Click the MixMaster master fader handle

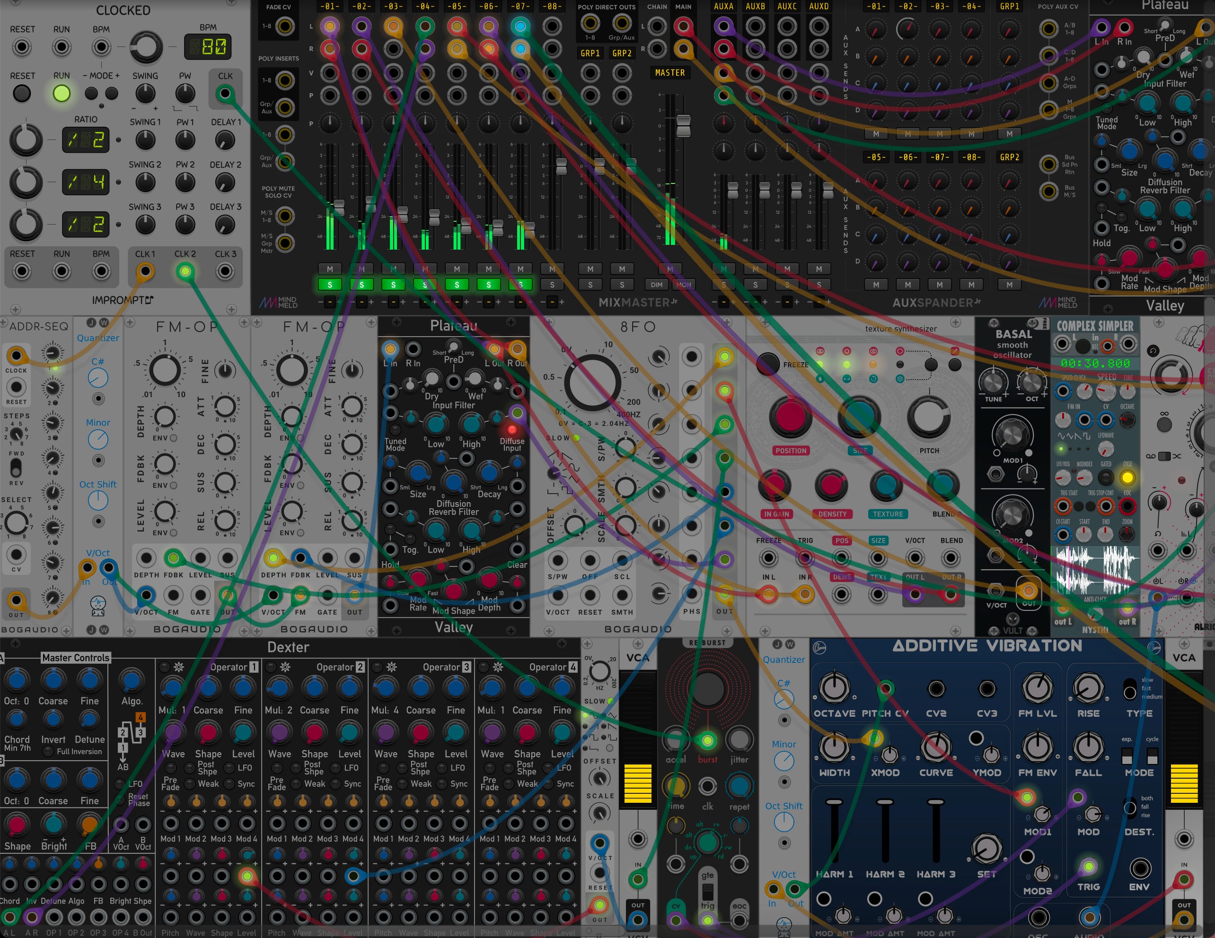pos(683,126)
